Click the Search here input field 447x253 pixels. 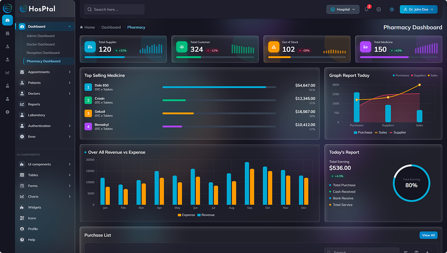click(x=114, y=9)
